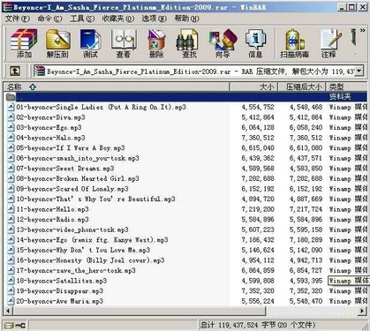Click the mp3 file icon beside 07-beyonce-Sweet Dreams.mp3

pyautogui.click(x=11, y=169)
